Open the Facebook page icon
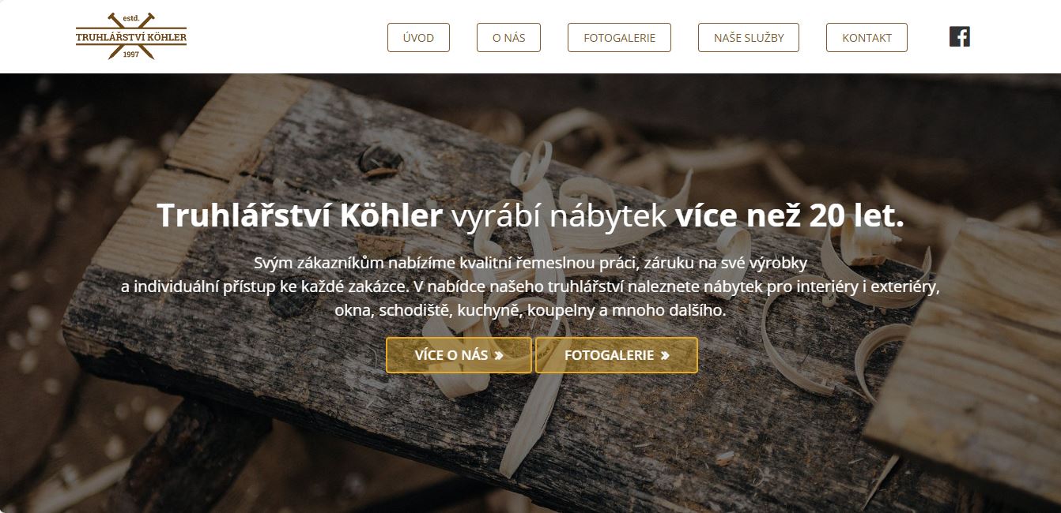The image size is (1061, 513). click(959, 37)
